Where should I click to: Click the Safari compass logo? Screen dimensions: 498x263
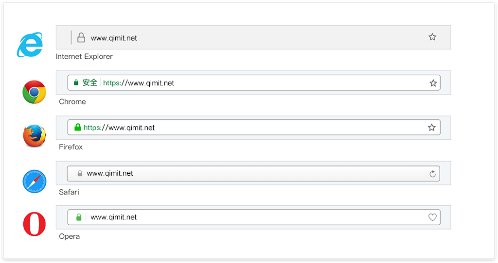point(35,181)
